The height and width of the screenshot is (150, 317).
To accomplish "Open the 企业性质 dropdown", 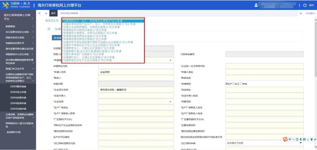I will (136, 101).
